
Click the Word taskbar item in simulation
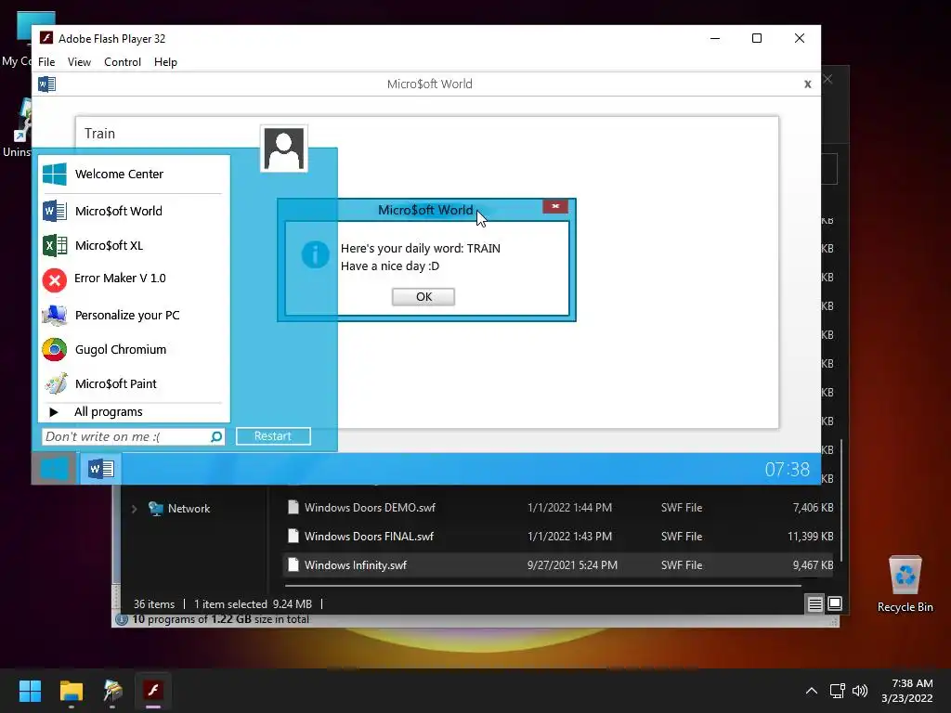[x=100, y=469]
